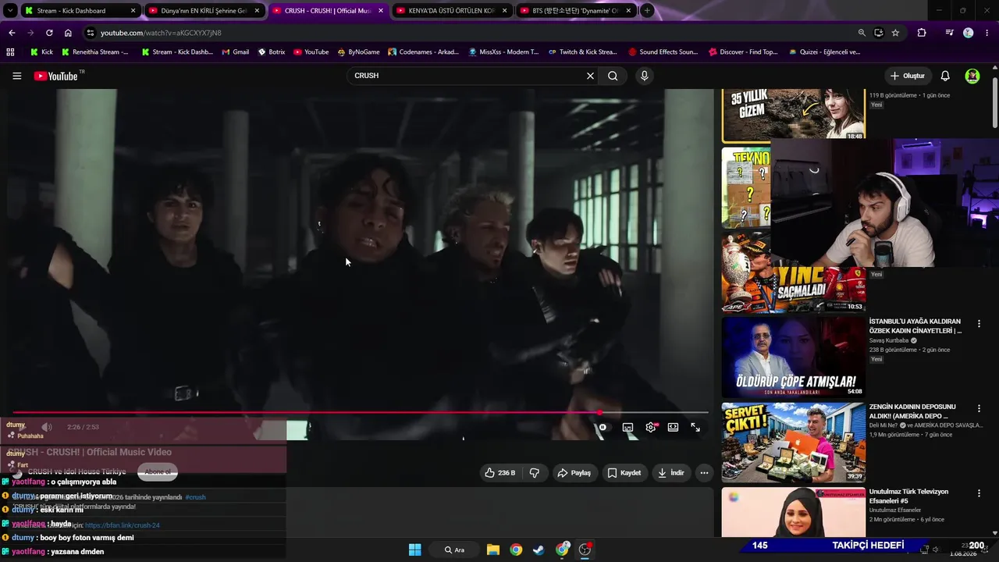999x562 pixels.
Task: Switch to BTS Dynamite tab
Action: [575, 11]
